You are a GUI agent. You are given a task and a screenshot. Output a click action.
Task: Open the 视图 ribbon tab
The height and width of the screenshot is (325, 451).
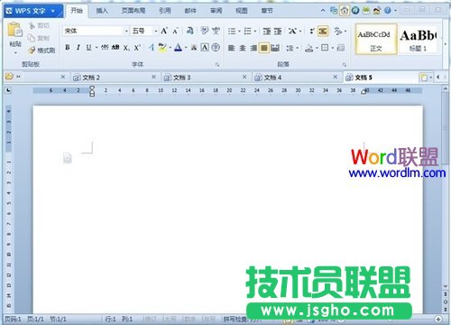241,11
